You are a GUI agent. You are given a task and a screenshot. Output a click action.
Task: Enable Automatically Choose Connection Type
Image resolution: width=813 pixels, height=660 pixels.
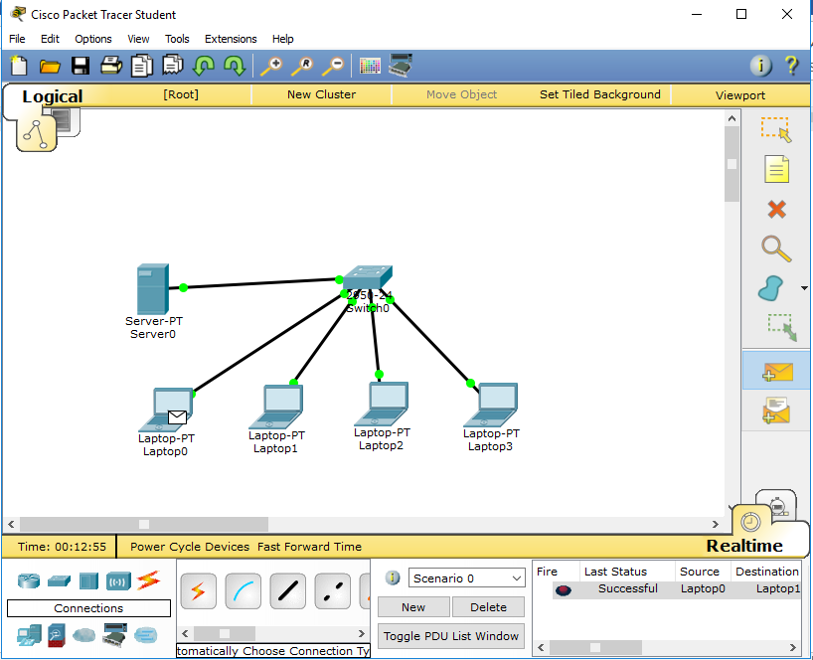pyautogui.click(x=198, y=591)
